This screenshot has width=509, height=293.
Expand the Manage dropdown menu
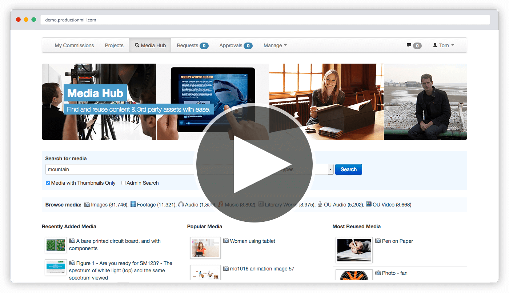pyautogui.click(x=275, y=45)
